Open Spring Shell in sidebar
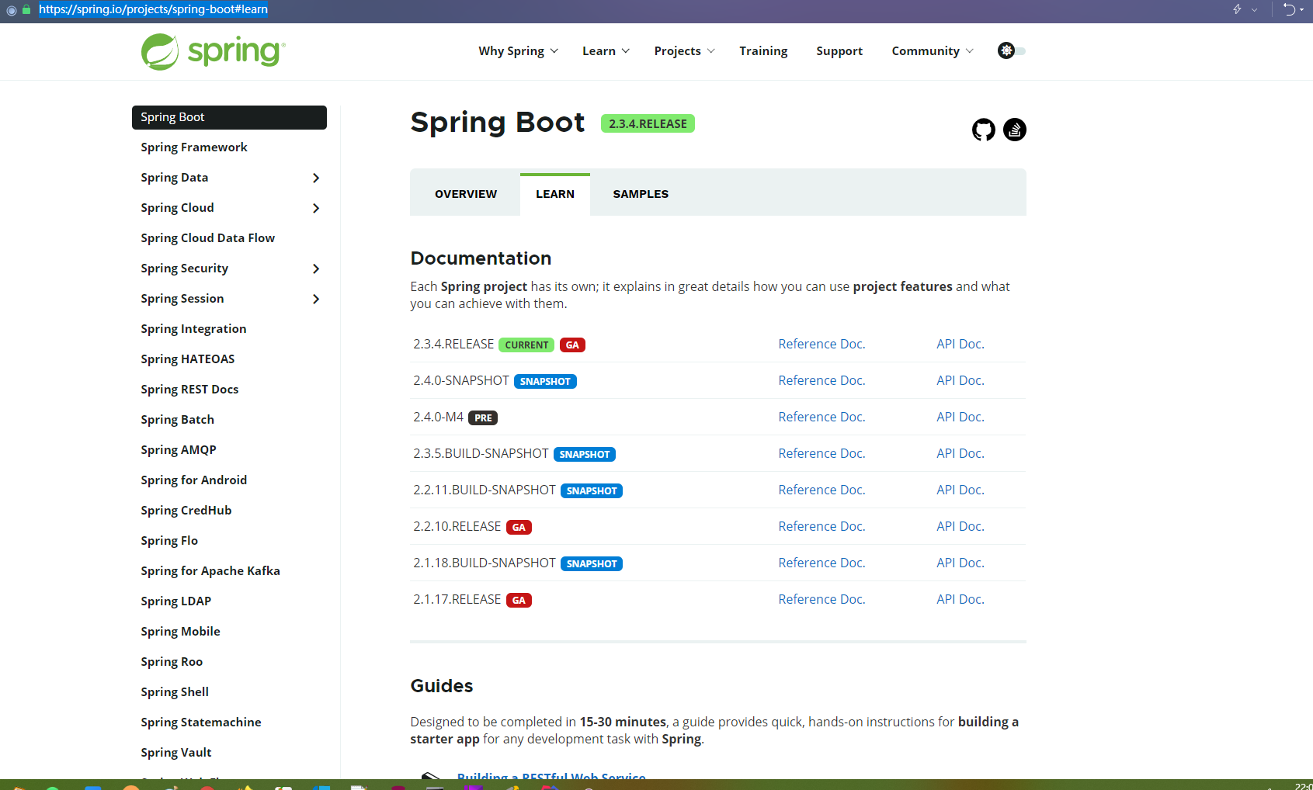1313x790 pixels. (175, 692)
